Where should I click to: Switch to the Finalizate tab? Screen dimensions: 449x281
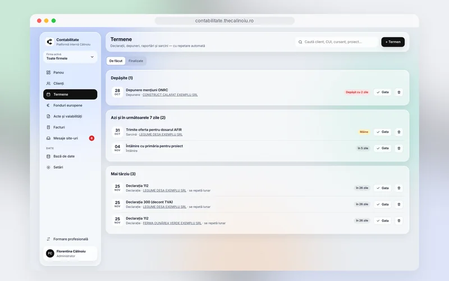136,61
